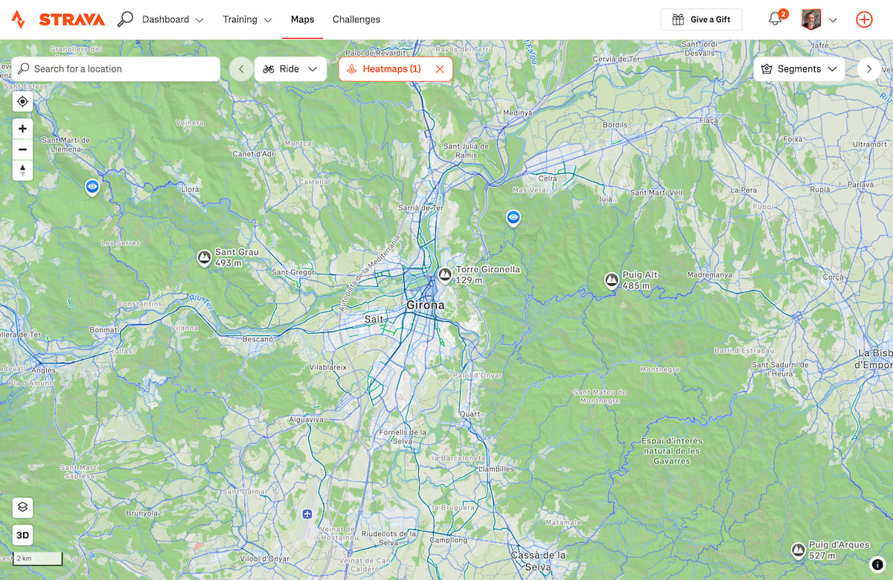Collapse panel with left chevron button
Screen dimensions: 893x580
(x=241, y=69)
